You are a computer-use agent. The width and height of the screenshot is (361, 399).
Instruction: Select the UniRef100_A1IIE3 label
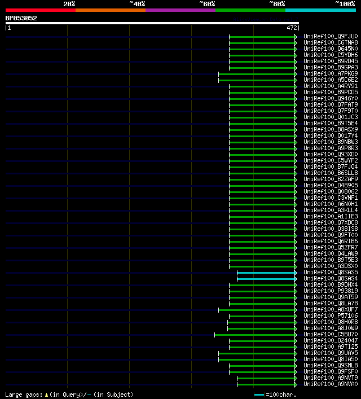[331, 216]
